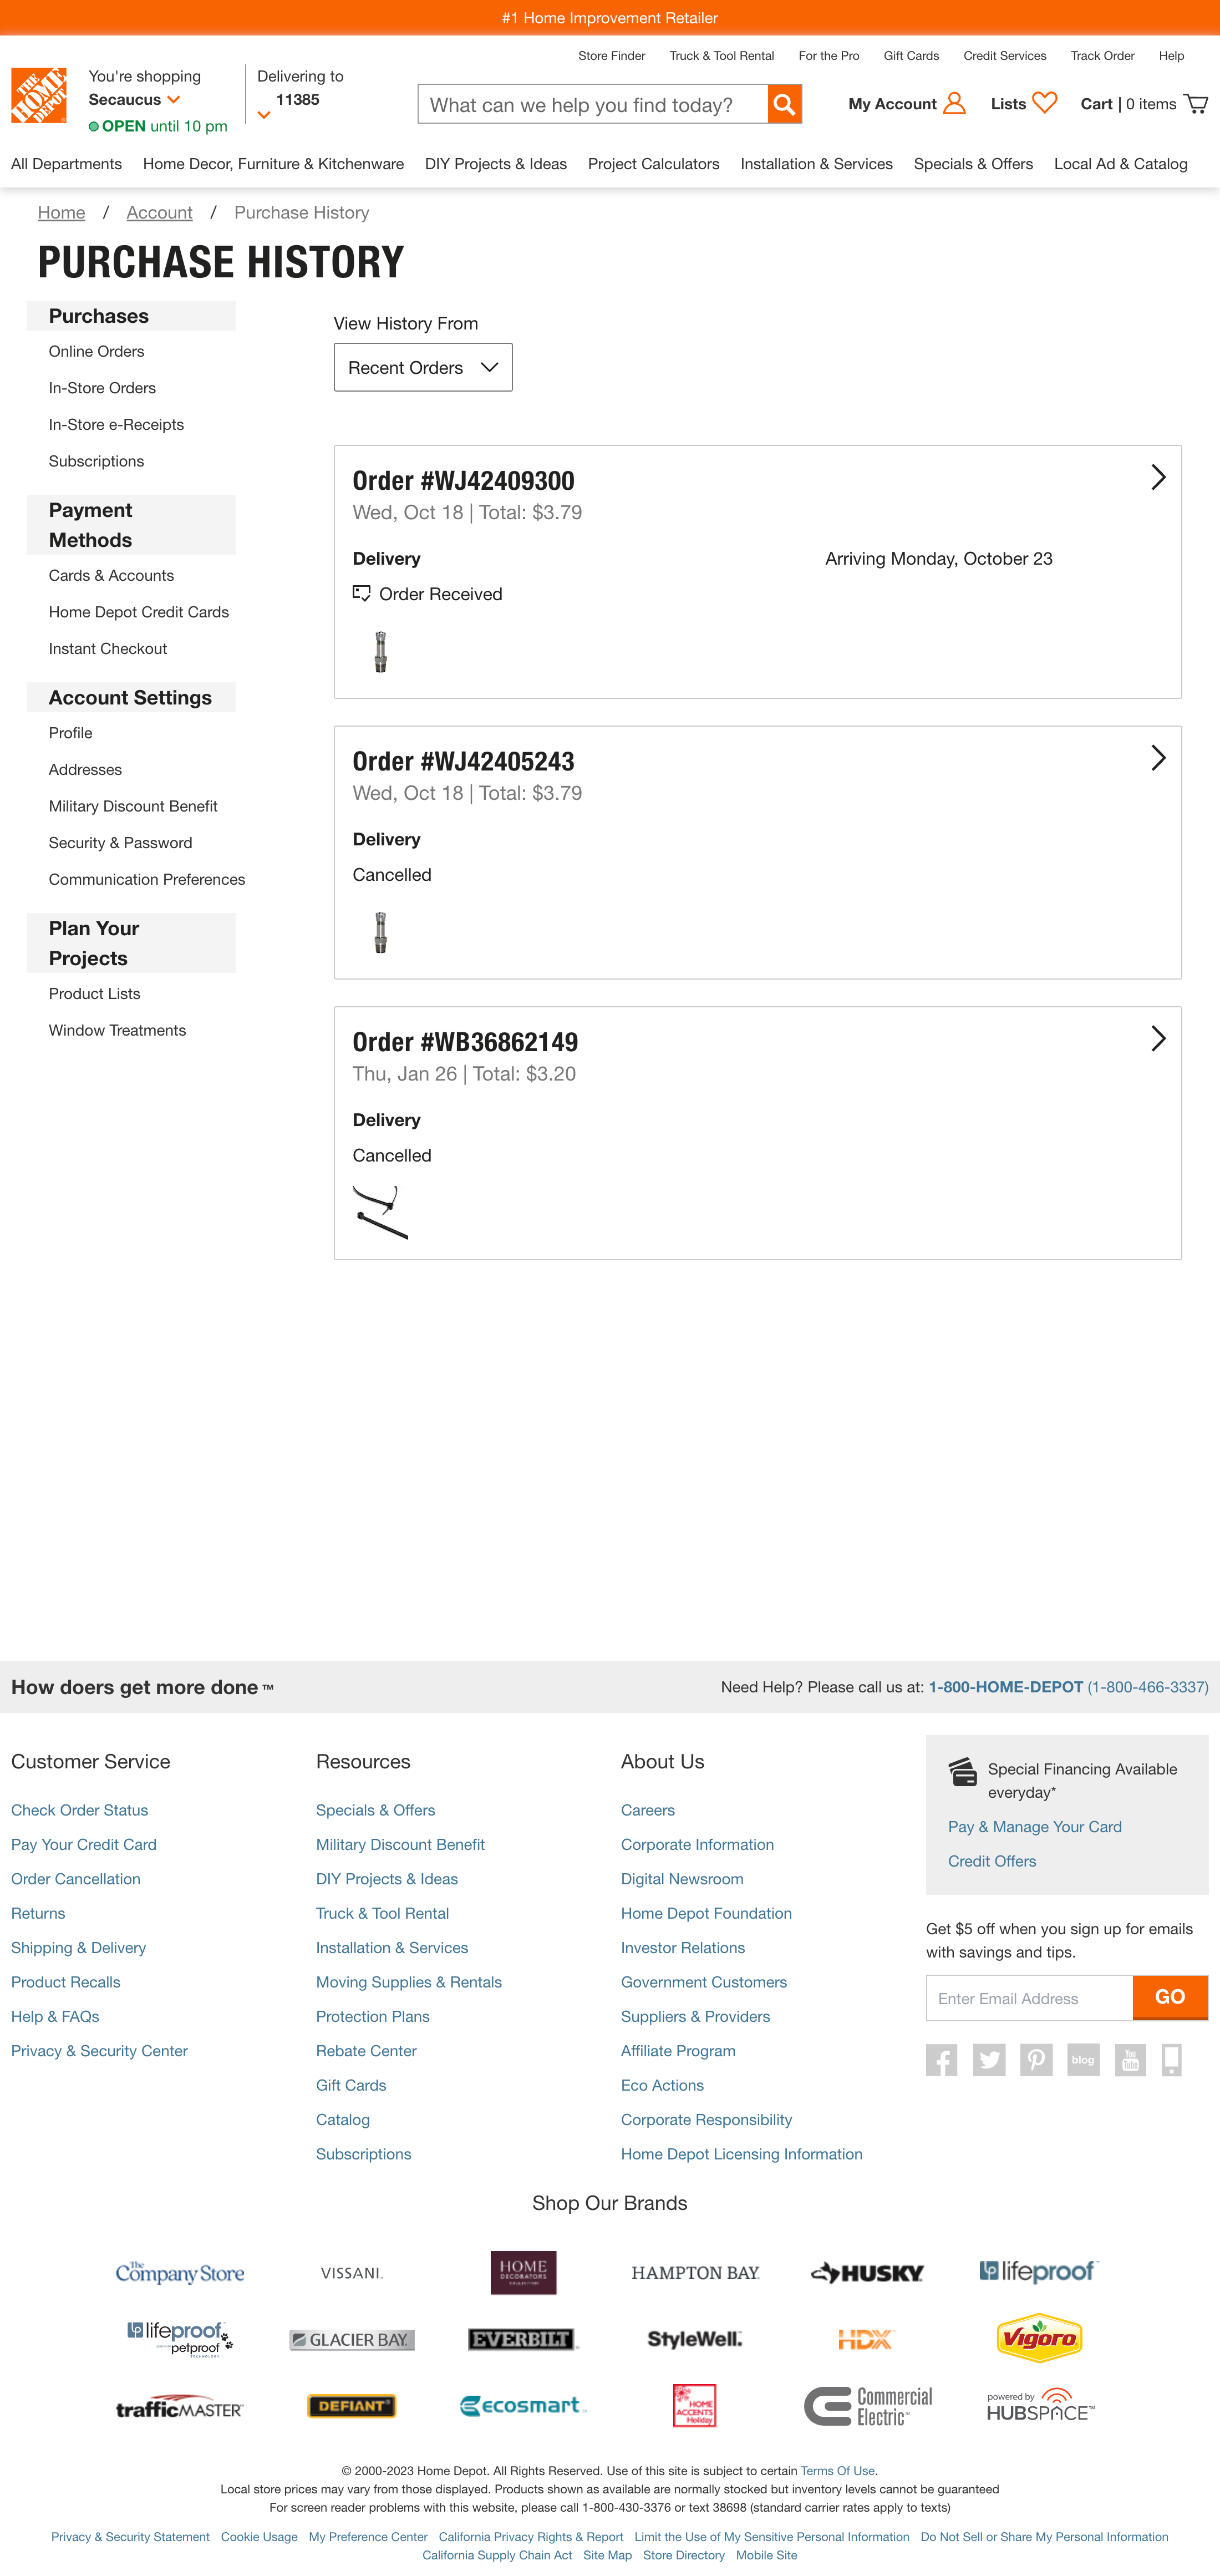Open My Account person icon
Screen dimensions: 1220x2576
(954, 103)
